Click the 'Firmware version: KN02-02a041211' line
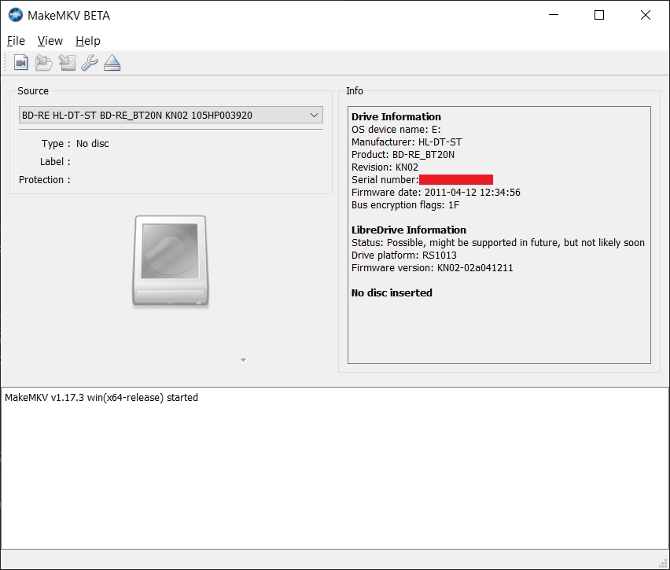 coord(433,268)
